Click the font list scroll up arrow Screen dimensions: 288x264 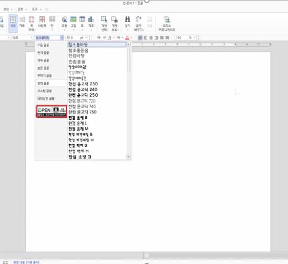click(x=128, y=44)
